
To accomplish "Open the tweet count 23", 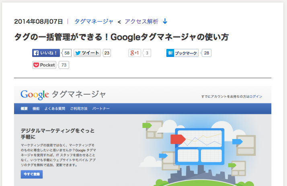I will pyautogui.click(x=107, y=53).
